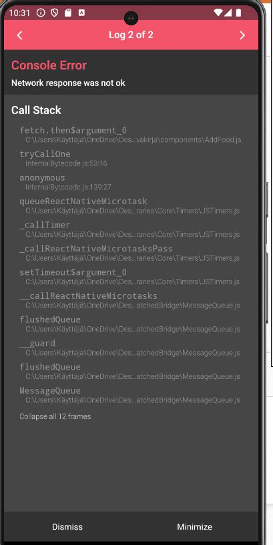
Task: Tap the shield icon in status bar
Action: point(54,13)
